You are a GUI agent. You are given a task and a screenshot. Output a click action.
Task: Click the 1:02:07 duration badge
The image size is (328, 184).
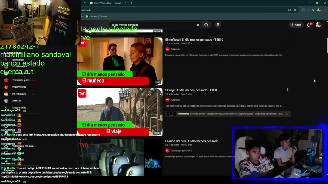[157, 133]
